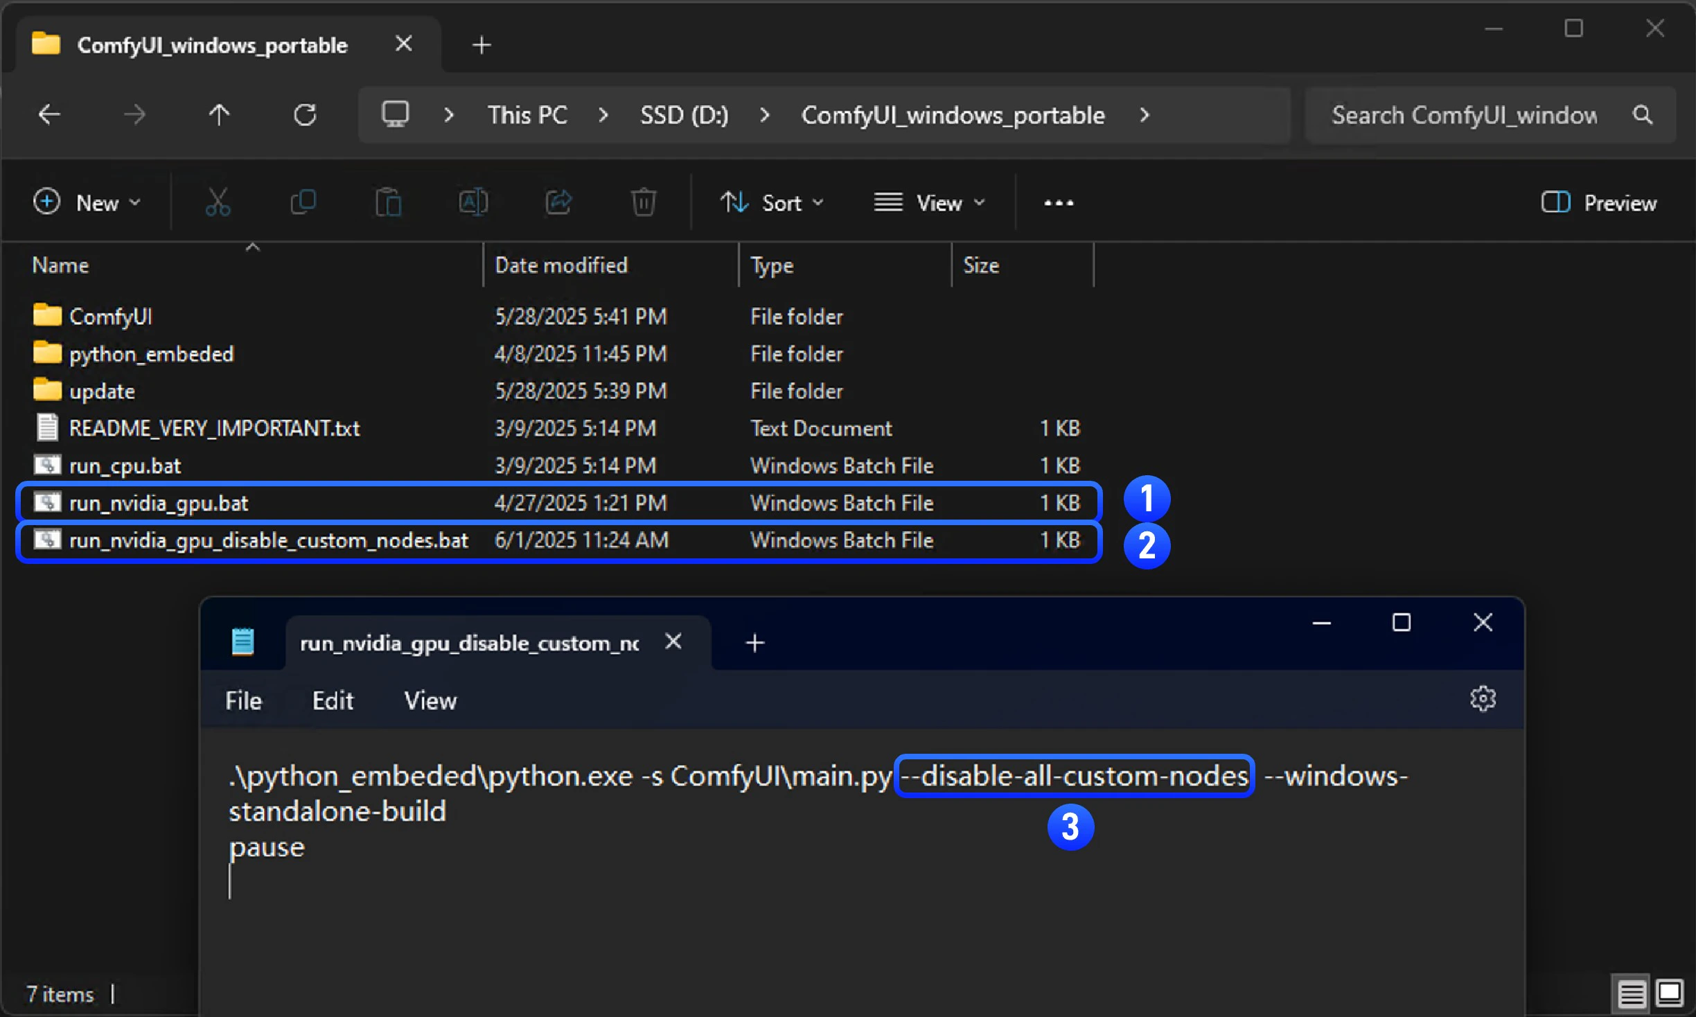Image resolution: width=1696 pixels, height=1017 pixels.
Task: Open the Sort options dropdown
Action: point(772,202)
